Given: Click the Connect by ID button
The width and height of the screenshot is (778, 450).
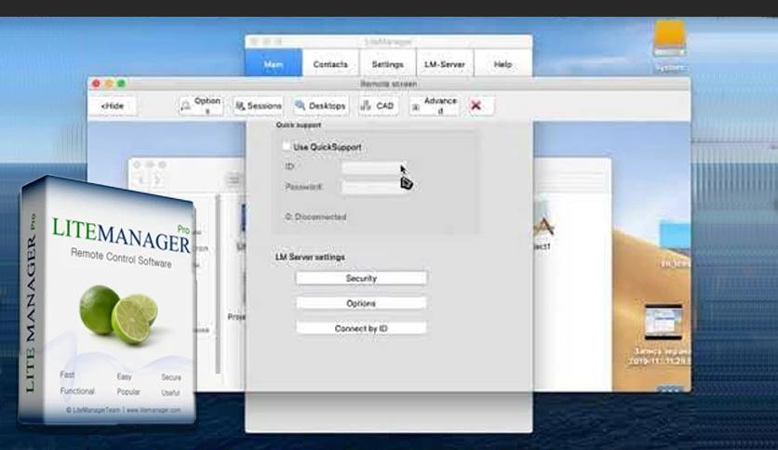Looking at the screenshot, I should 361,328.
